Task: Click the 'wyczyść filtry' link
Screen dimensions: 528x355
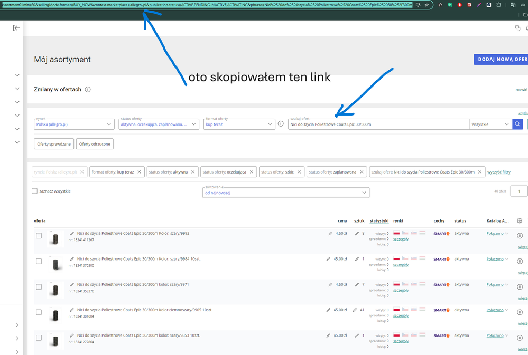Action: 498,172
